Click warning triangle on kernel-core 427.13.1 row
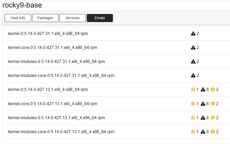 [x=203, y=104]
